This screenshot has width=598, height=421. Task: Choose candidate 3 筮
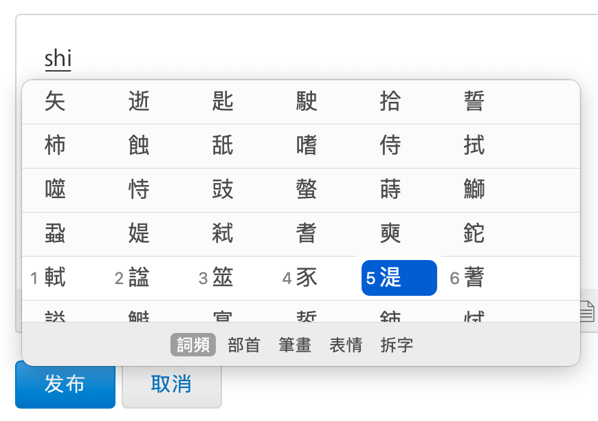click(223, 278)
